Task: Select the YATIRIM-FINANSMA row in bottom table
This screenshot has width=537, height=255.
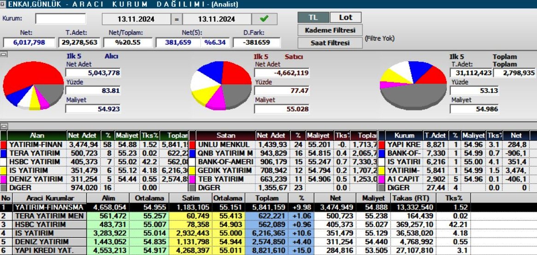Action: (x=268, y=207)
